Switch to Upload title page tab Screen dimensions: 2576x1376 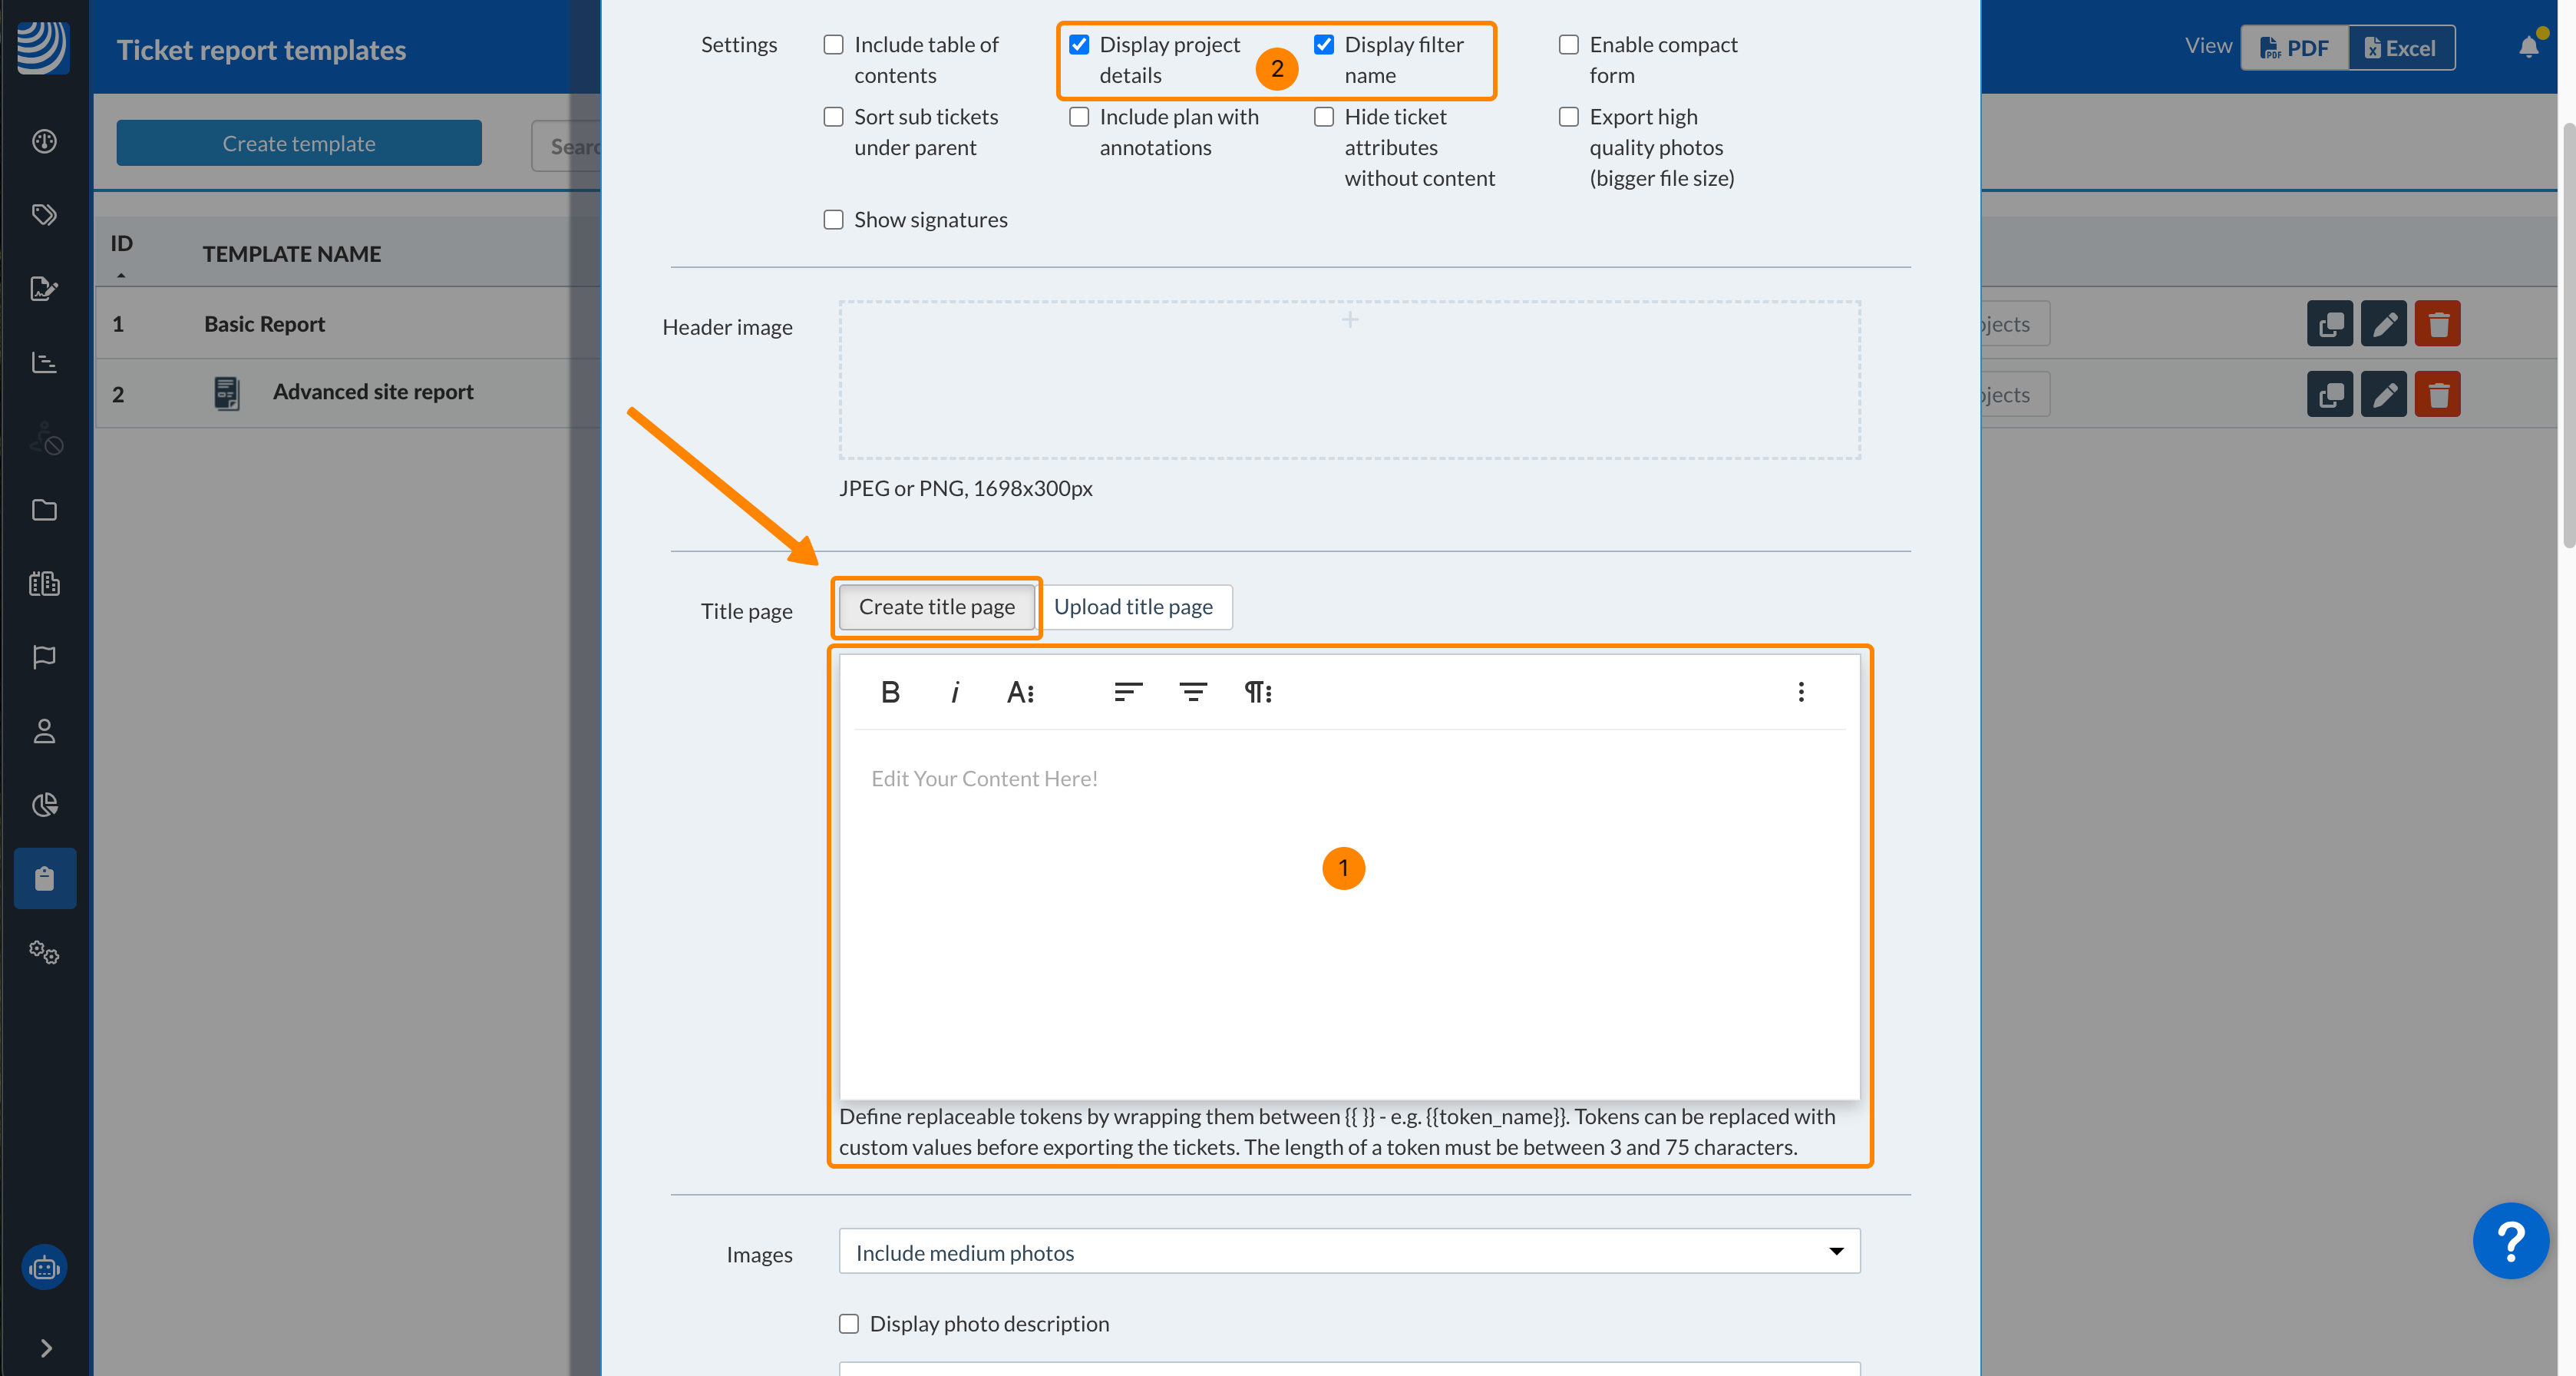point(1132,607)
